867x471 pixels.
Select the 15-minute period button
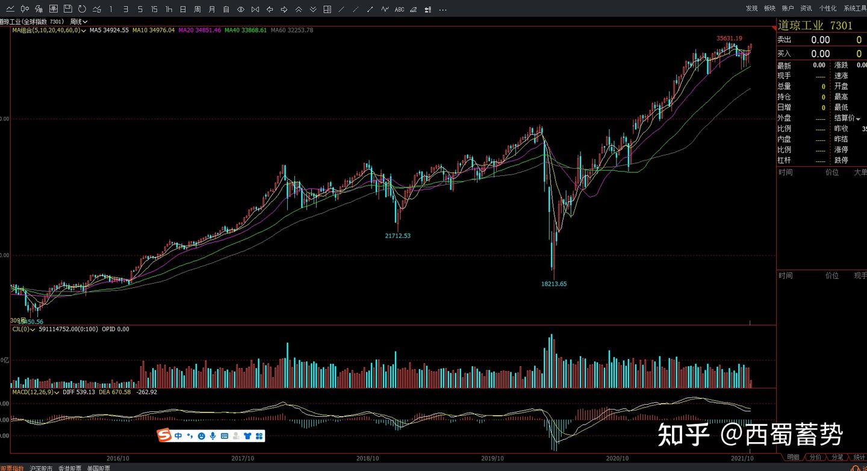pyautogui.click(x=154, y=9)
